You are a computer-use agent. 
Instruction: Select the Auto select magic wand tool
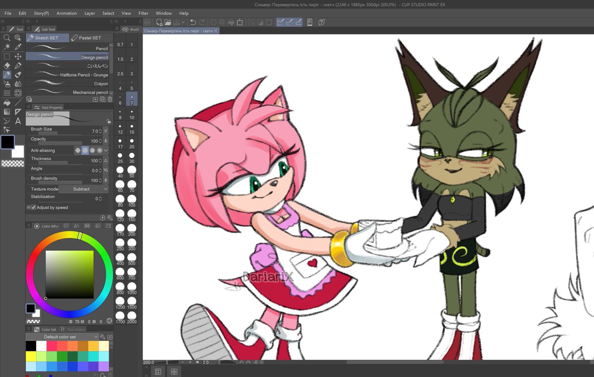click(7, 47)
